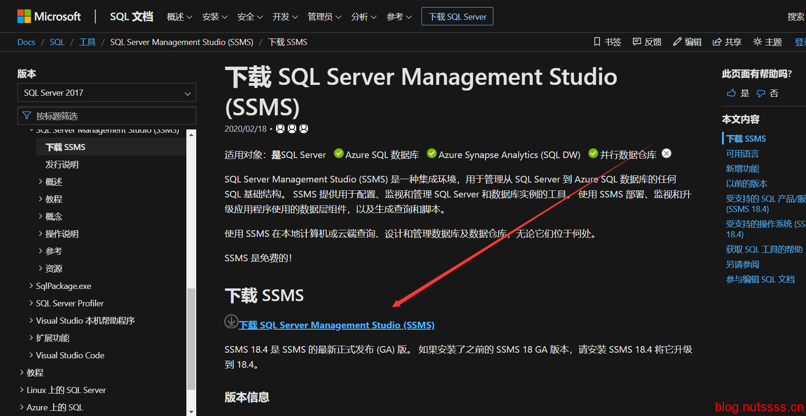Click the green check before Azure SQL 数据库

tap(338, 153)
